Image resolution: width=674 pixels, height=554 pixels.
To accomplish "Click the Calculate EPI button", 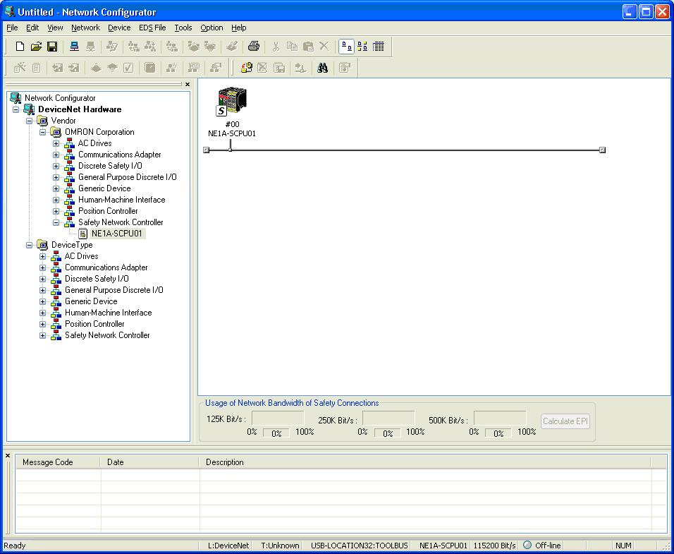I will pyautogui.click(x=565, y=421).
